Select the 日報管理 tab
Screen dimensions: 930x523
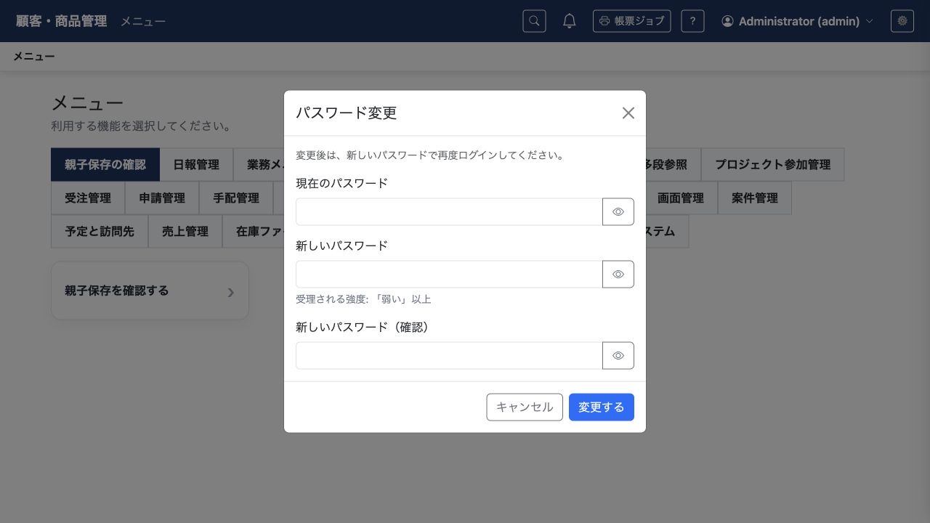click(196, 165)
